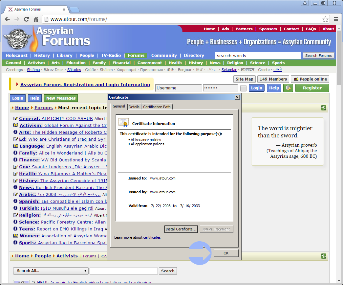Open Turkish: IŞİD Musul'u ele geçirdi topic
Viewport: 343px width, 285px height.
point(56,208)
